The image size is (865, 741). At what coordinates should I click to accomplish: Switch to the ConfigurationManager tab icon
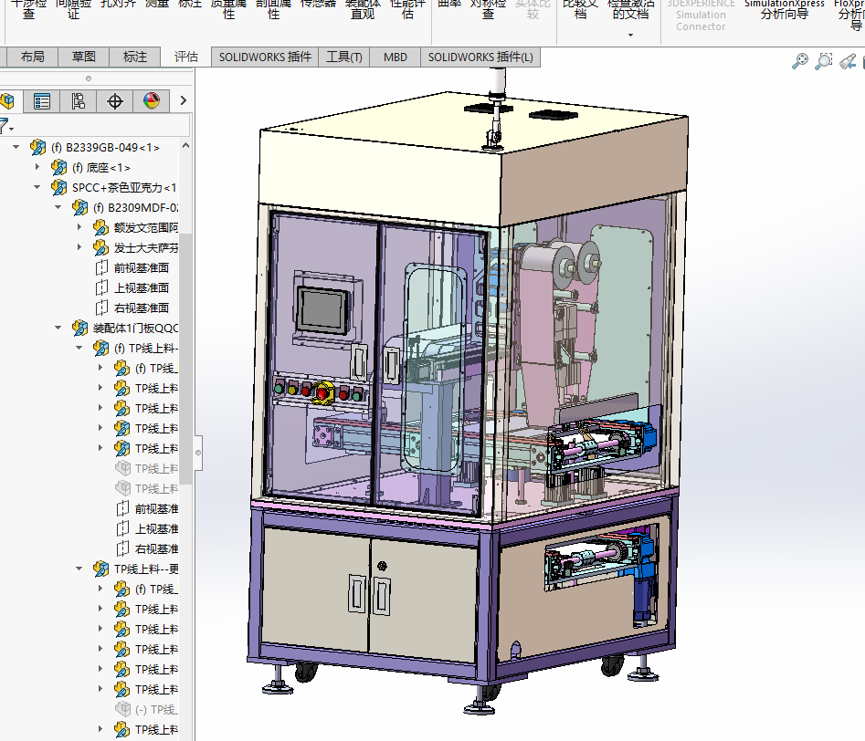79,101
